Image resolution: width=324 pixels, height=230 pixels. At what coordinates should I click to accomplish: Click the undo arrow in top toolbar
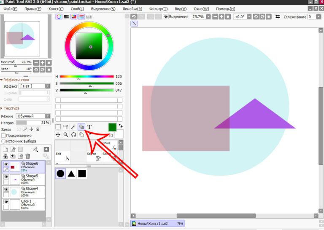pyautogui.click(x=134, y=17)
